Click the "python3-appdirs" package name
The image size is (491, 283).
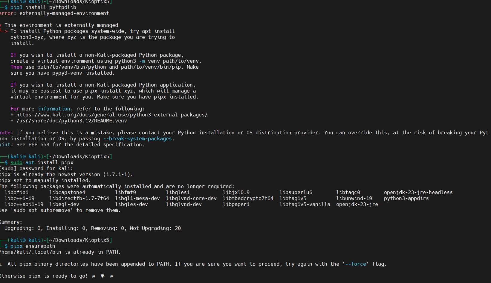(406, 198)
